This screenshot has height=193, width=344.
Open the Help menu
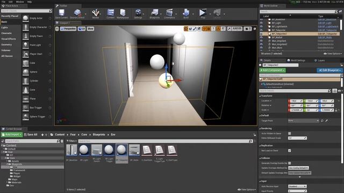click(30, 2)
